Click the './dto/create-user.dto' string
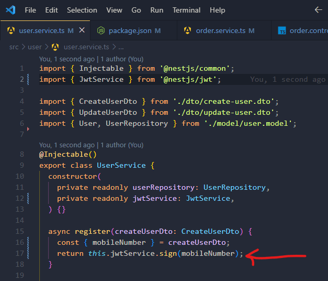 [223, 102]
